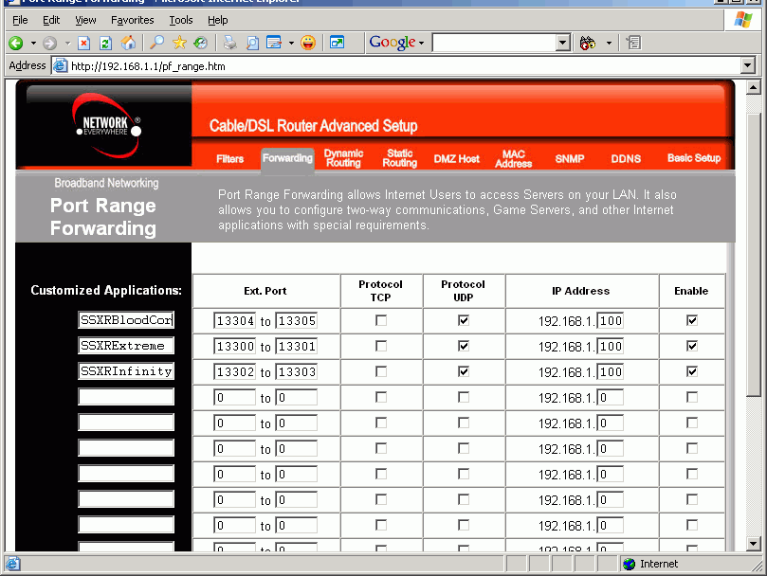Uncheck Enable for the 13304 to 13305 row
The image size is (767, 576).
pyautogui.click(x=692, y=321)
